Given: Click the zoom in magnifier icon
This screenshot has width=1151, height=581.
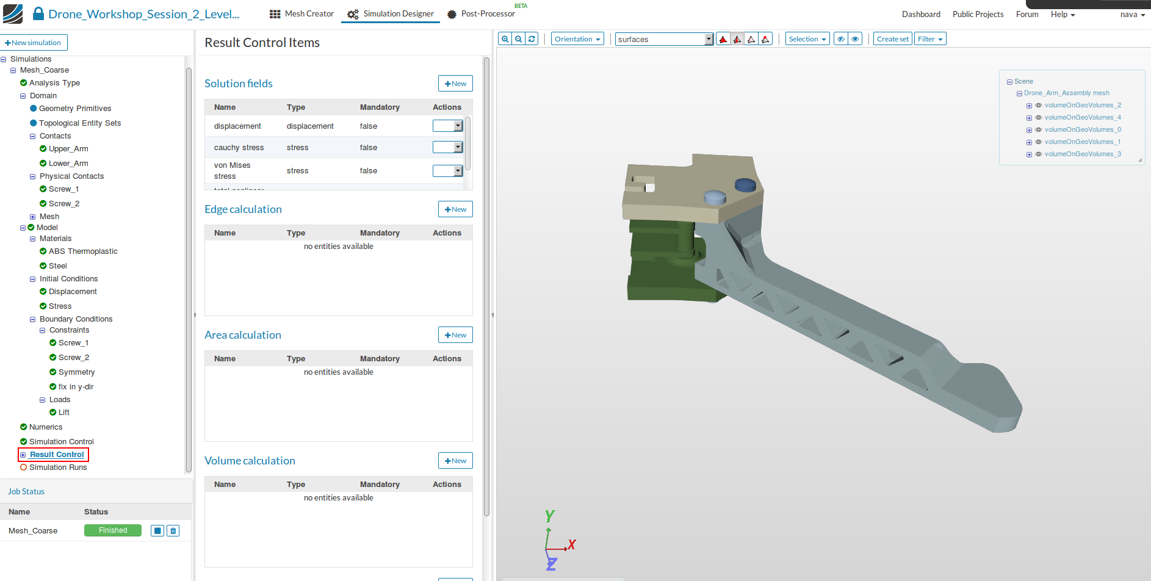Looking at the screenshot, I should click(x=505, y=39).
